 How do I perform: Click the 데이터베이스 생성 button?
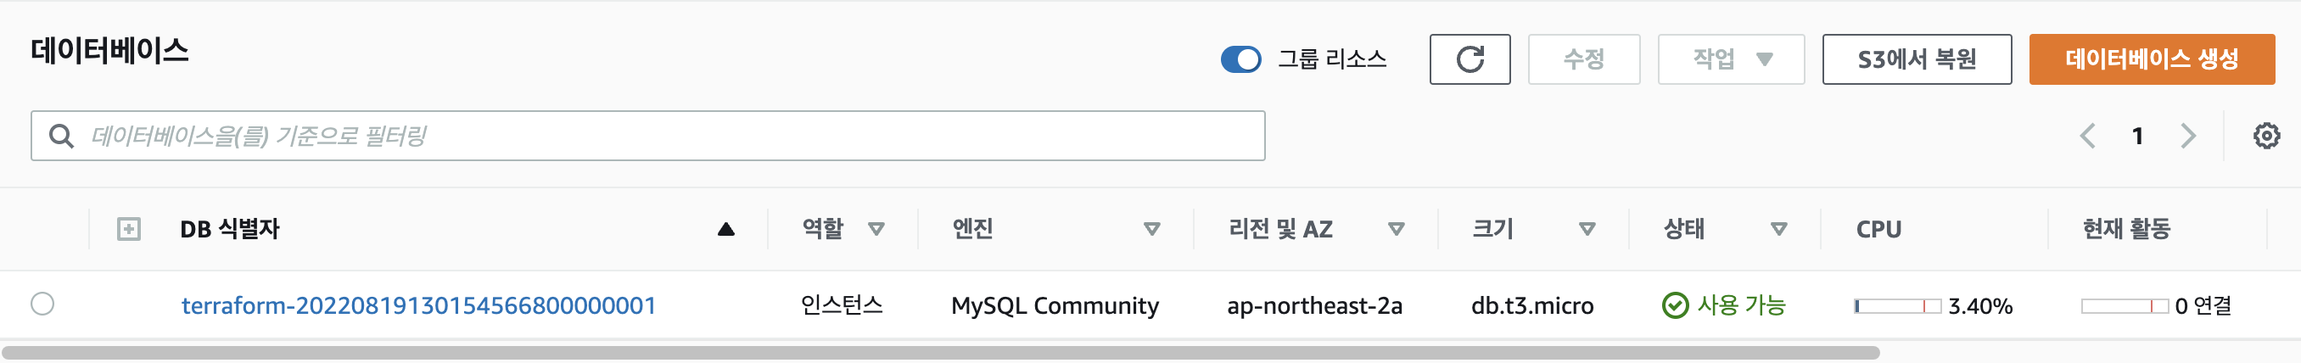click(2151, 59)
